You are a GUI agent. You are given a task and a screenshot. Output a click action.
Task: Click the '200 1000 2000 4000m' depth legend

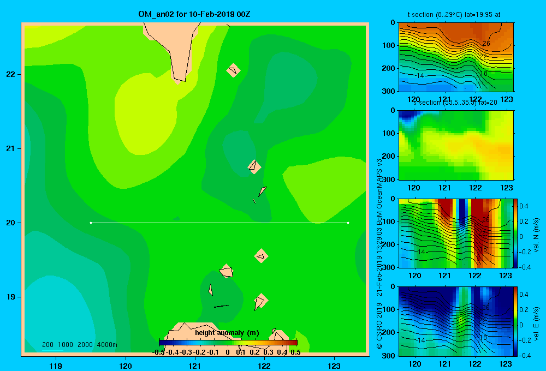(x=79, y=345)
